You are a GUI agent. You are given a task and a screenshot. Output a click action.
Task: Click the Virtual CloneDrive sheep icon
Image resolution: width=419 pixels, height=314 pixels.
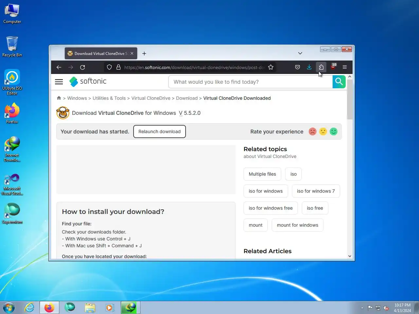pos(63,113)
